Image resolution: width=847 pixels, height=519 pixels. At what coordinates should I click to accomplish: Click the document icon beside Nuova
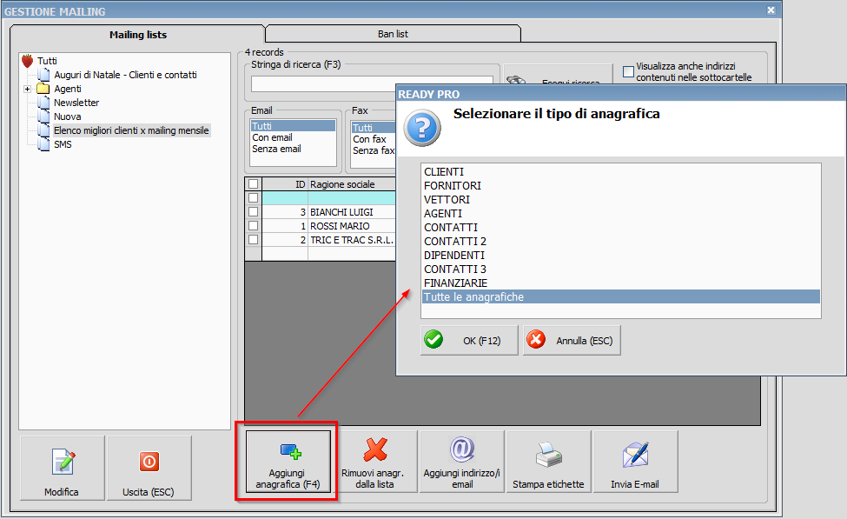(x=43, y=116)
